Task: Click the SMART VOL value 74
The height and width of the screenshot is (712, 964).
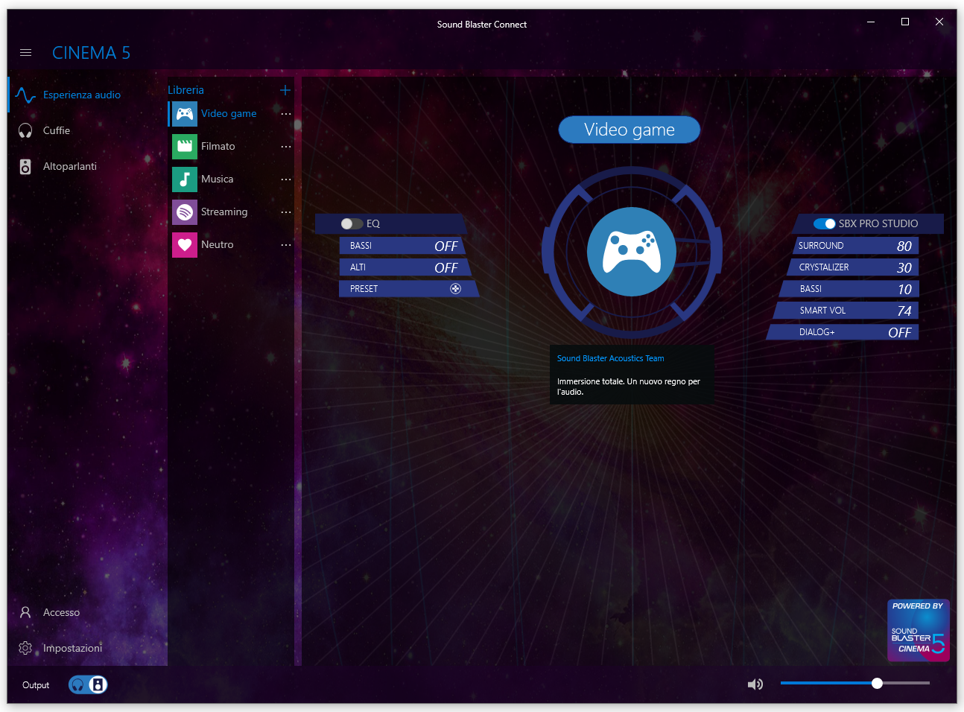Action: pos(904,311)
